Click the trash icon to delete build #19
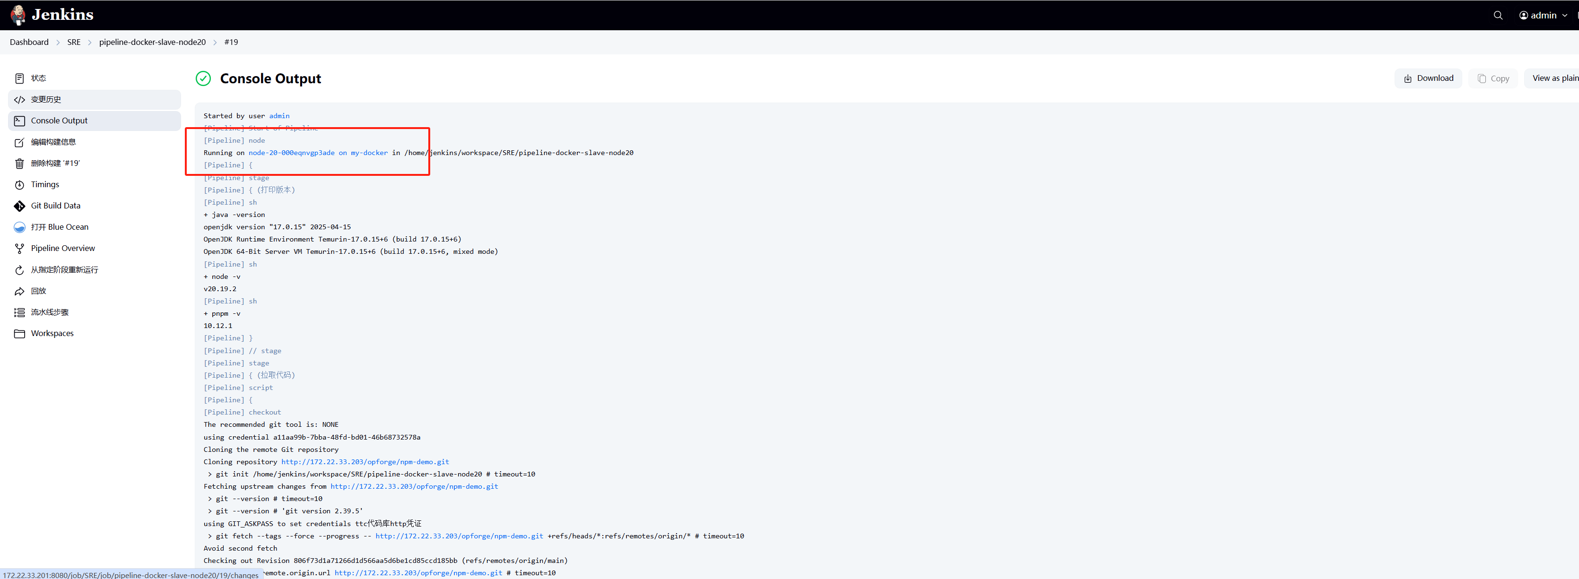1579x579 pixels. [19, 164]
